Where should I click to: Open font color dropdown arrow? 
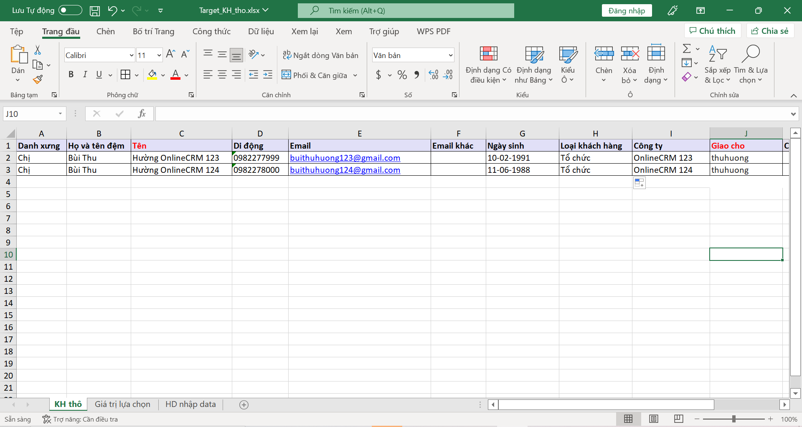(x=186, y=75)
